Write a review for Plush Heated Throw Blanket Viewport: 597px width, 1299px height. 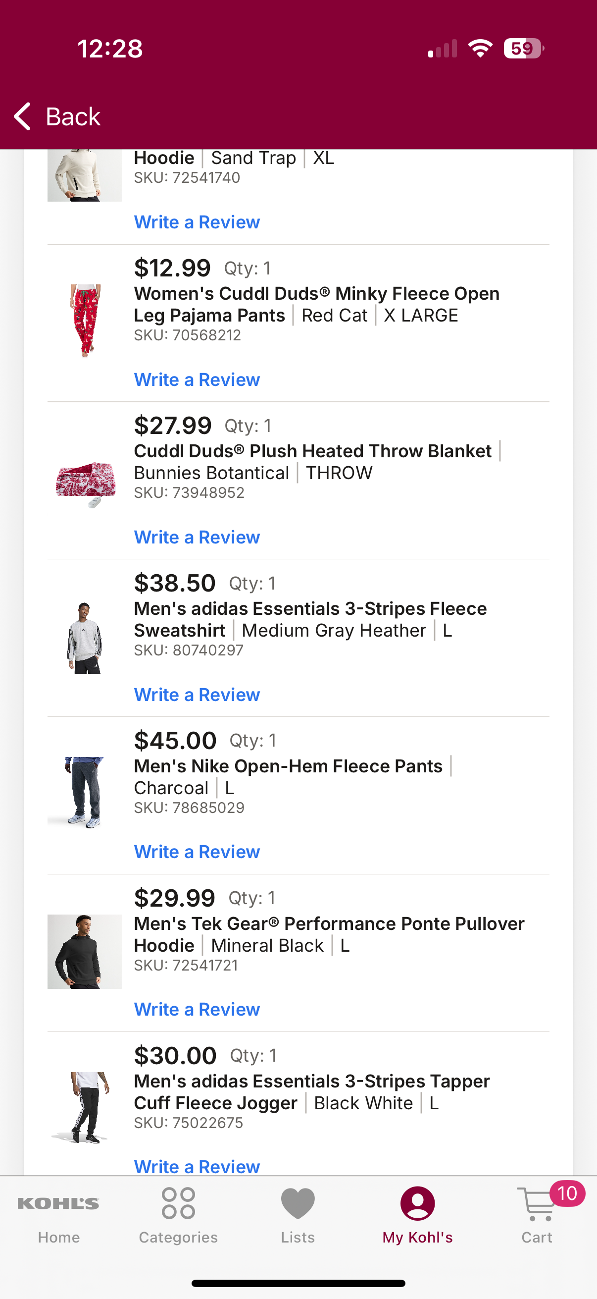coord(197,537)
